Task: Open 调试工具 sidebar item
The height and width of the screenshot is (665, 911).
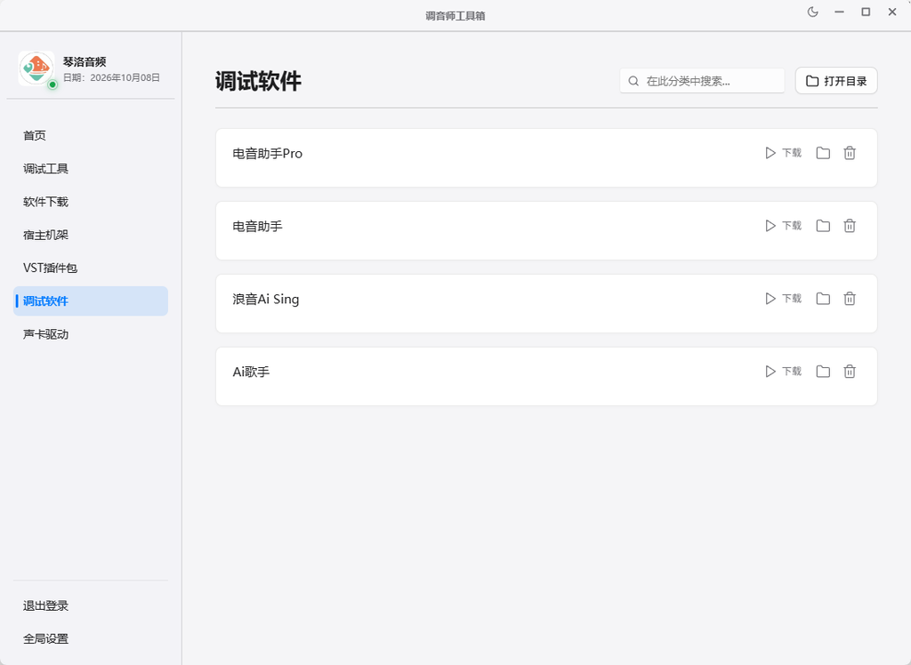Action: coord(91,168)
